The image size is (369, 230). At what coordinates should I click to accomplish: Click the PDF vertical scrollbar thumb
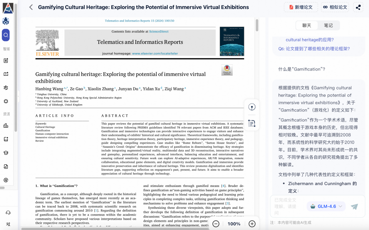[x=257, y=25]
